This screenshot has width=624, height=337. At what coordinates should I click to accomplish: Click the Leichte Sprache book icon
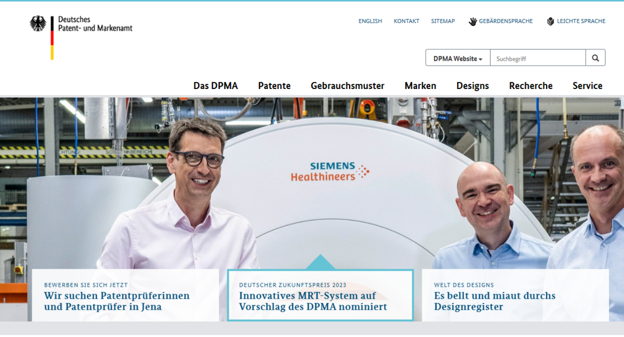(x=551, y=21)
